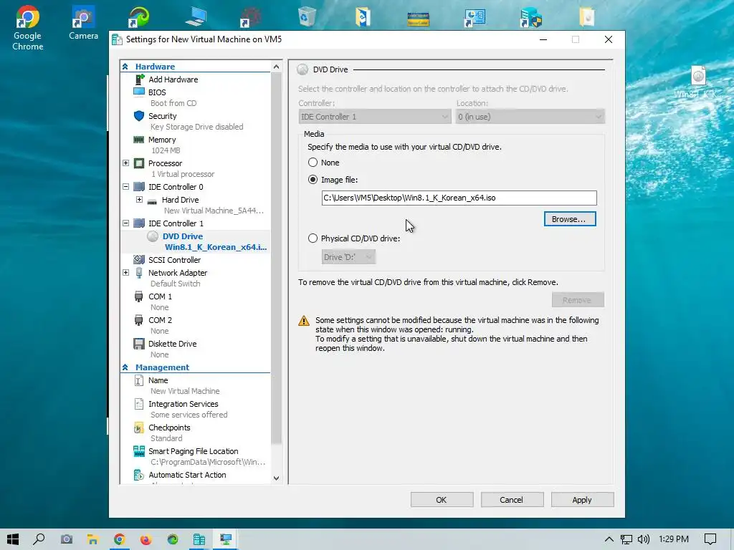734x550 pixels.
Task: Click the Apply button
Action: click(x=582, y=499)
